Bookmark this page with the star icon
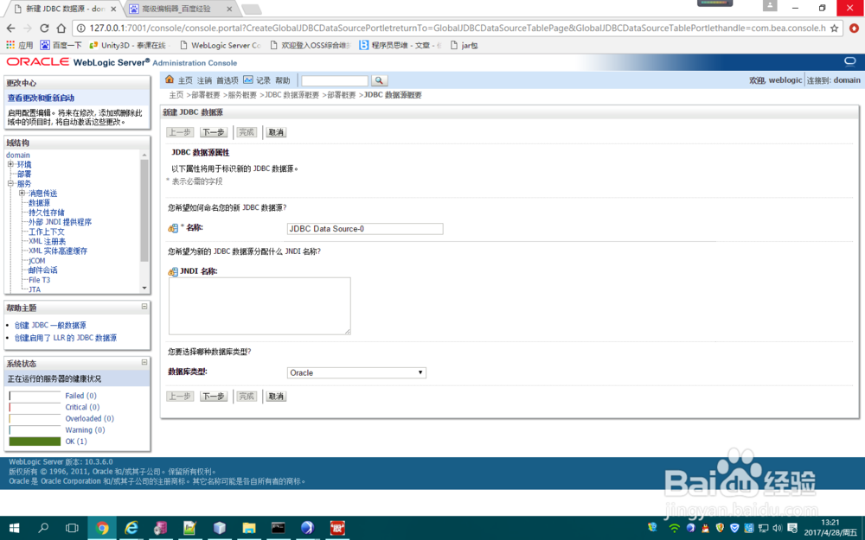 [x=834, y=29]
